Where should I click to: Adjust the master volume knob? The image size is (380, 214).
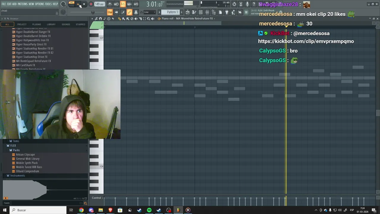click(63, 4)
